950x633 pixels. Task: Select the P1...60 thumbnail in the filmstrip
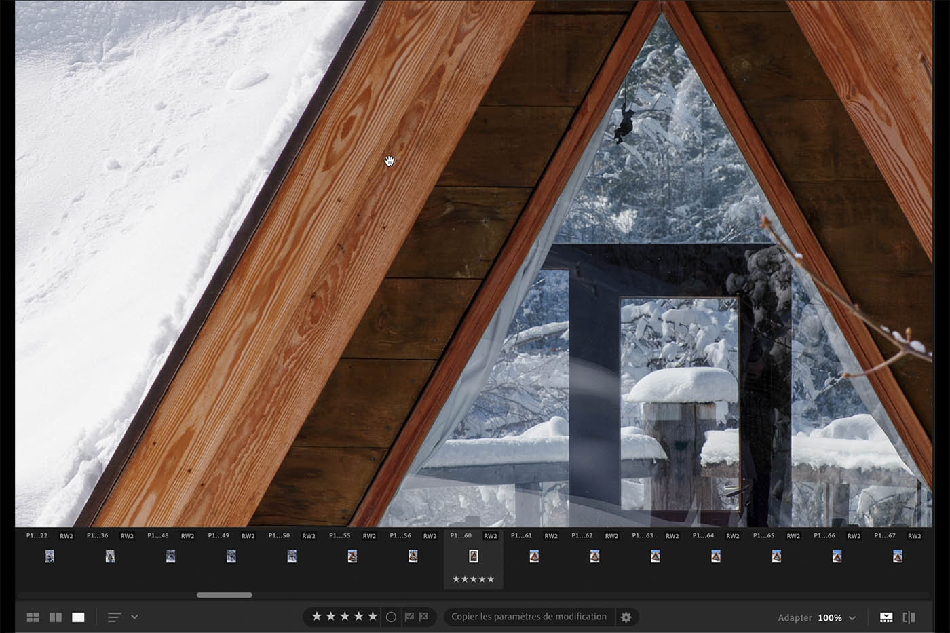[x=474, y=556]
